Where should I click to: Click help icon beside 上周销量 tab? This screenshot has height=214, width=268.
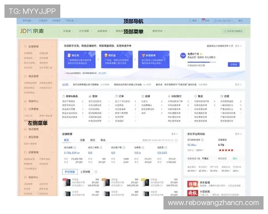click(96, 172)
